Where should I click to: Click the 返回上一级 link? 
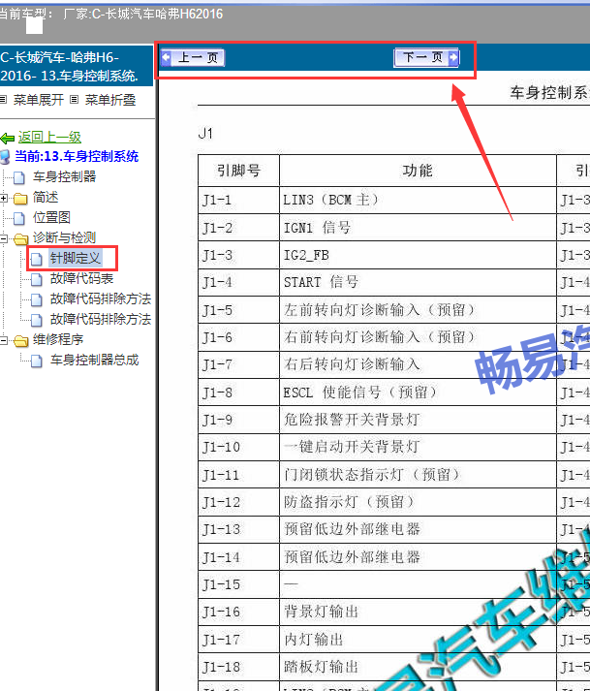[x=49, y=137]
